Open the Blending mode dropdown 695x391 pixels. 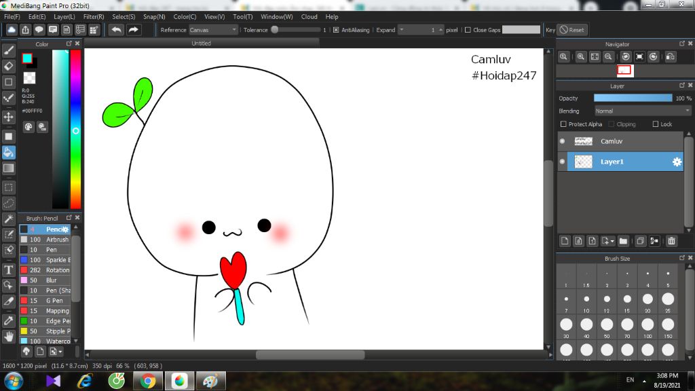[643, 111]
